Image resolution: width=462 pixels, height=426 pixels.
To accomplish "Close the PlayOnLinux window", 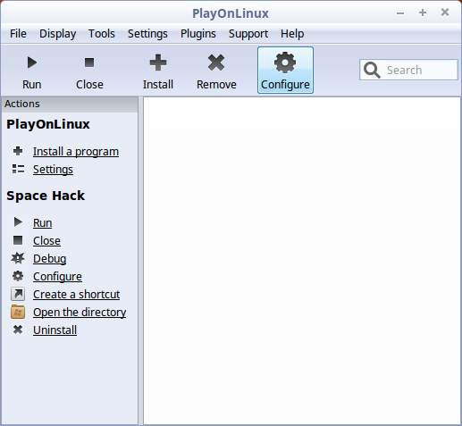I will tap(445, 13).
